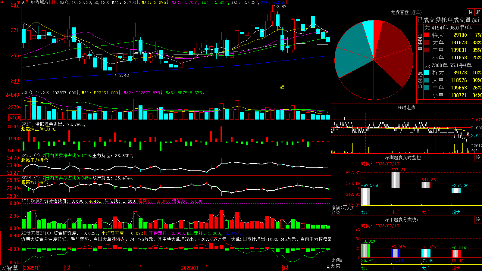Click the 华侨城A stock name
This screenshot has width=482, height=271.
(x=39, y=2)
